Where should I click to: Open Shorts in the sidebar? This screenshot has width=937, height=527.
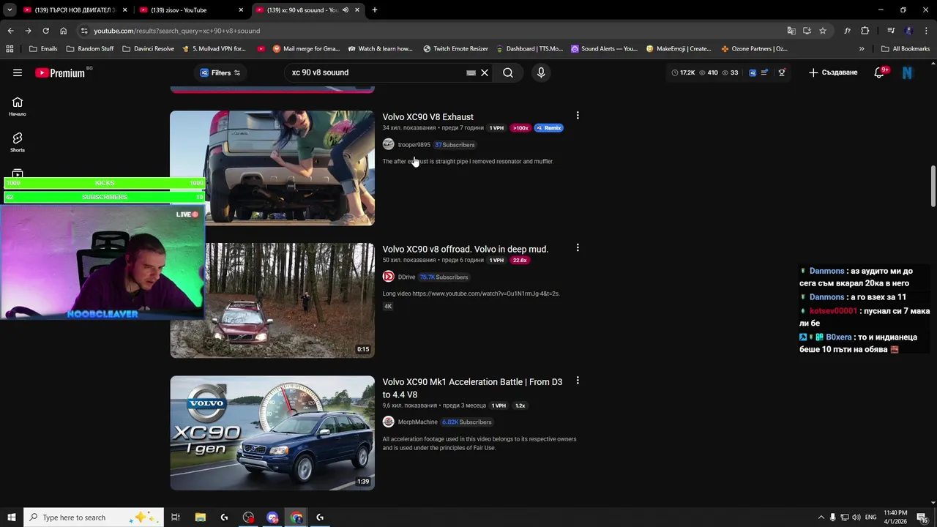(18, 142)
